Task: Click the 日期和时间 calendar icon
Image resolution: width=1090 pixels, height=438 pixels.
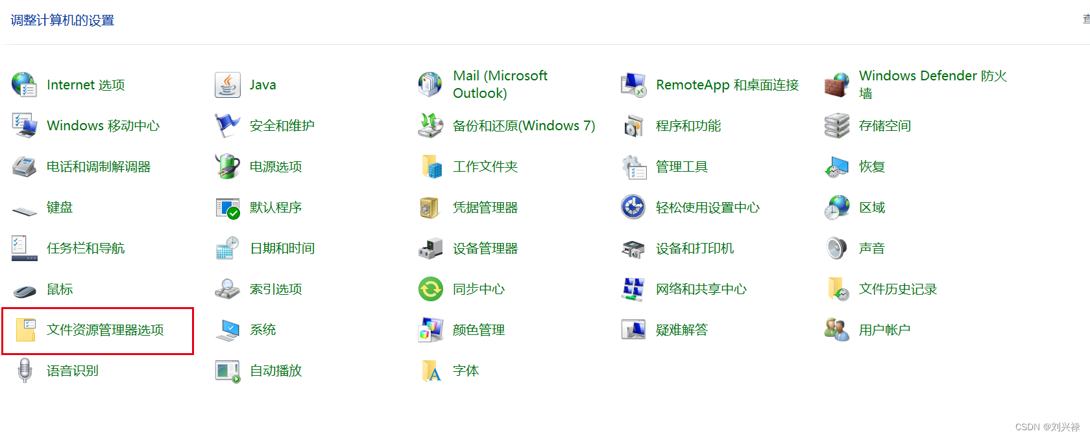Action: 228,248
